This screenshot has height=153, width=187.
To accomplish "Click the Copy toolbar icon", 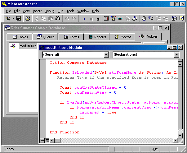I will pos(43,18).
